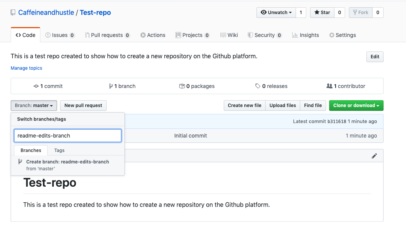Open the Insights tab
This screenshot has width=406, height=232.
[x=306, y=35]
